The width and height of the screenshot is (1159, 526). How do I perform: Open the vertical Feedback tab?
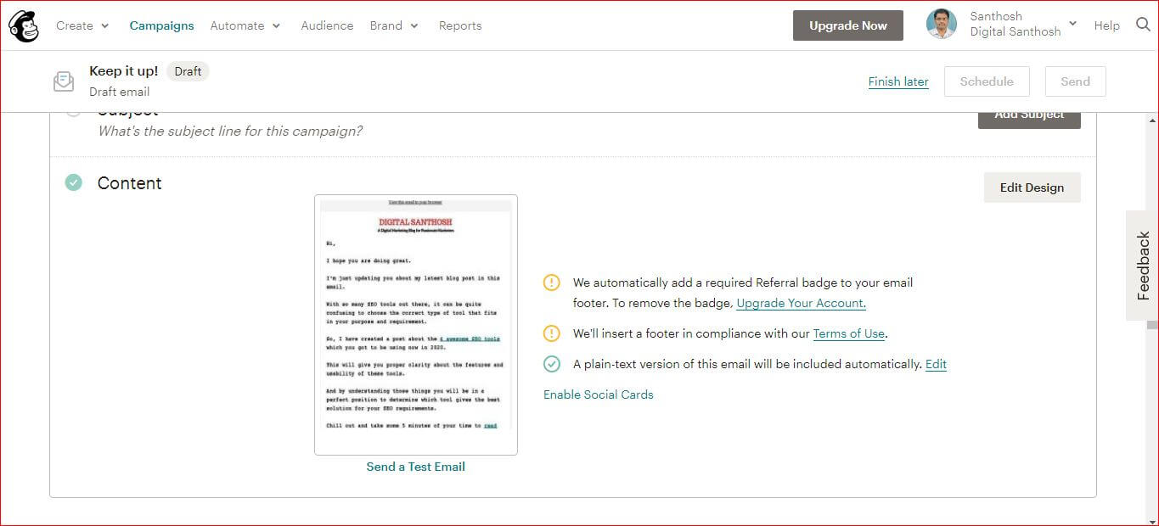tap(1142, 266)
